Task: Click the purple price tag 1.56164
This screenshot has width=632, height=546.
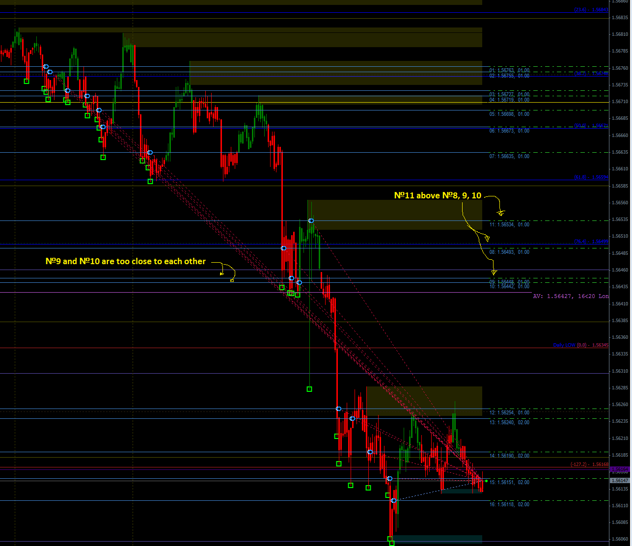Action: (x=620, y=470)
